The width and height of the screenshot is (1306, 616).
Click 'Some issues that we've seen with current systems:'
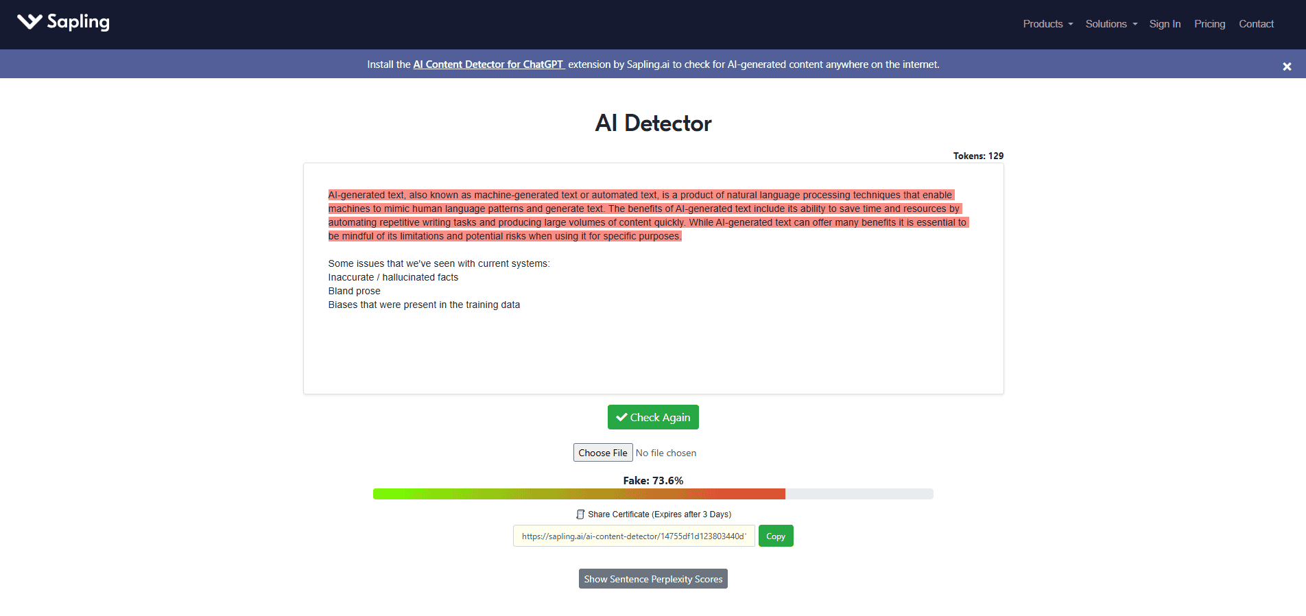click(439, 263)
